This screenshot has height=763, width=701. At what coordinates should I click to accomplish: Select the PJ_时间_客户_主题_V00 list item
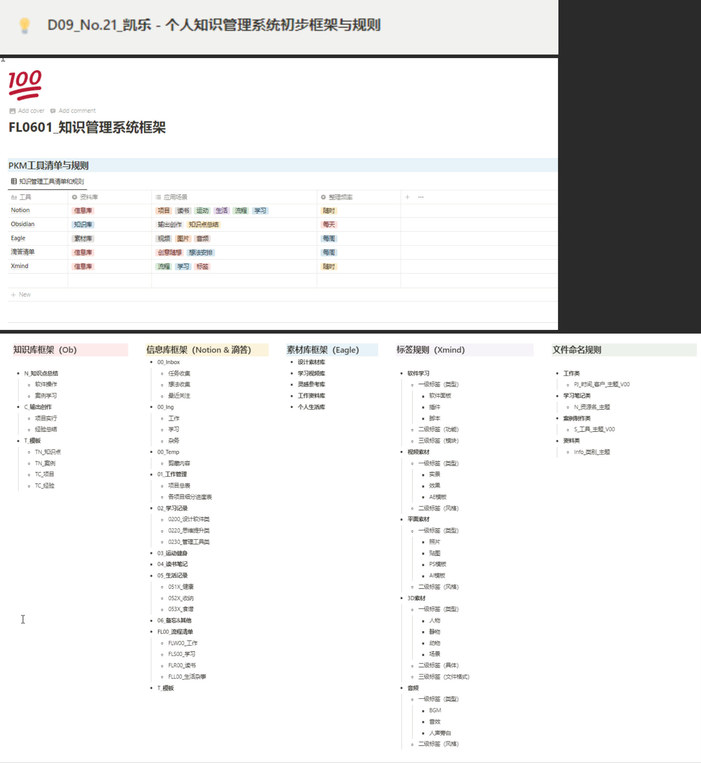tap(602, 384)
